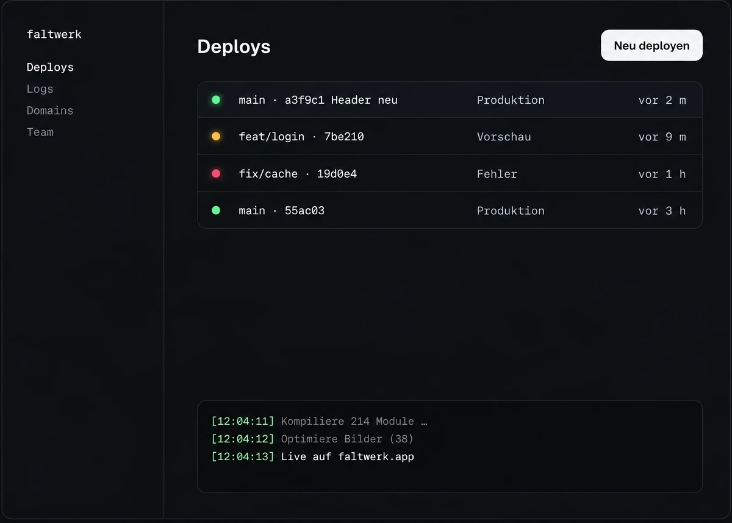Click the amber status dot for feat/login
The height and width of the screenshot is (523, 732).
coord(216,137)
